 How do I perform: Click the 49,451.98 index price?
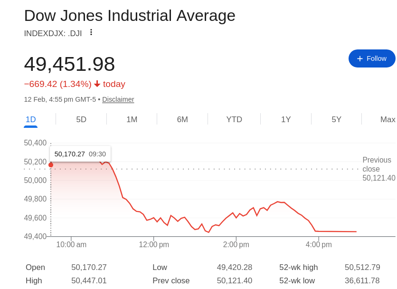click(69, 64)
